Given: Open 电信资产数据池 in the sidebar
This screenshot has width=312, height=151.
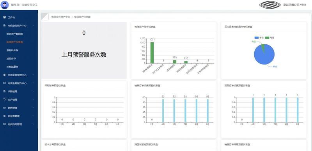Looking at the screenshot, I should pos(15,34).
